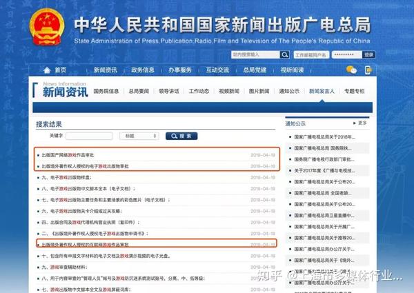The image size is (414, 293).
Task: Open result 二、《出版境外著作权人授权电子游戏出版物申请书》
Action: [x=95, y=234]
